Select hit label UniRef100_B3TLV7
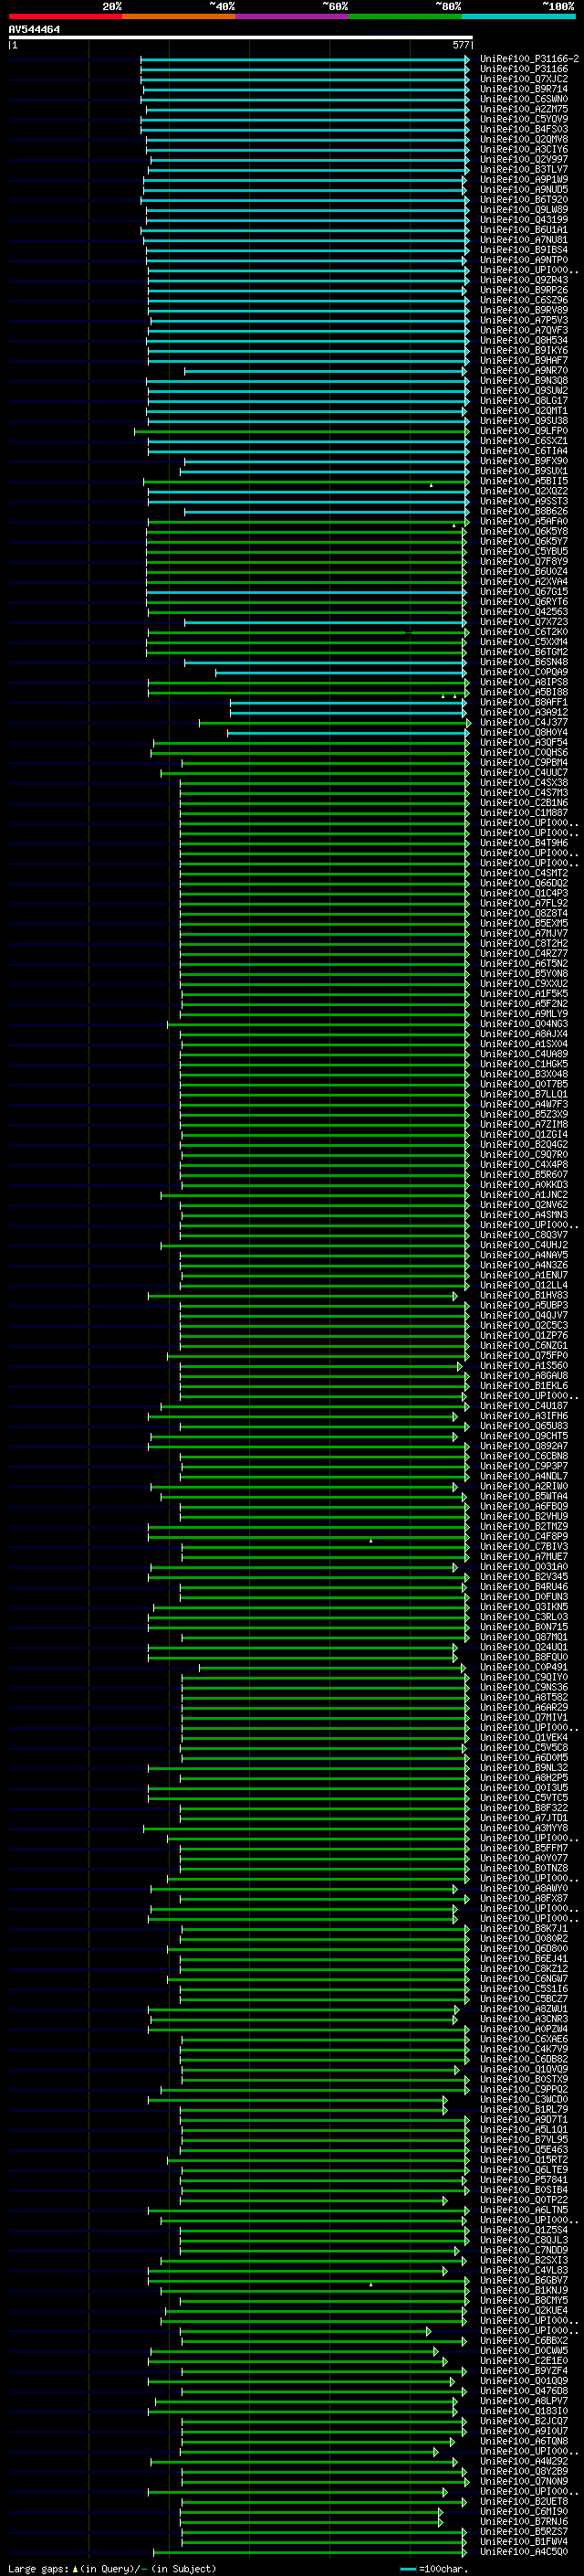The width and height of the screenshot is (584, 2576). click(523, 169)
